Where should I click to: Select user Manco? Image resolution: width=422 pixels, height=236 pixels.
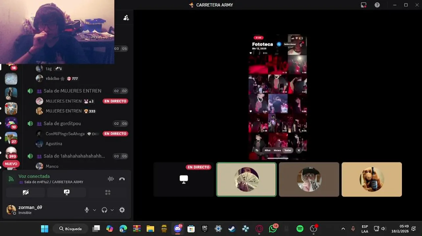click(x=52, y=166)
